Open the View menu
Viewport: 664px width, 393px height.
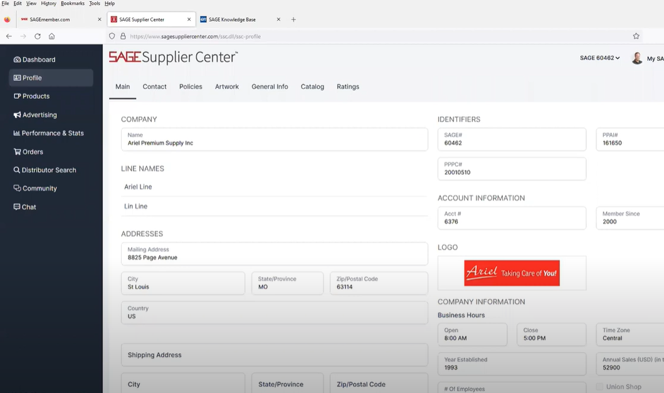pos(31,3)
